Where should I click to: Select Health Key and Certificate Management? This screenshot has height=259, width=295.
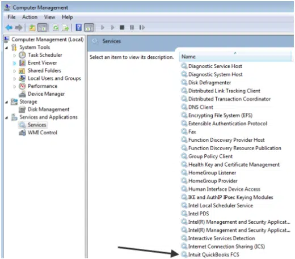234,164
